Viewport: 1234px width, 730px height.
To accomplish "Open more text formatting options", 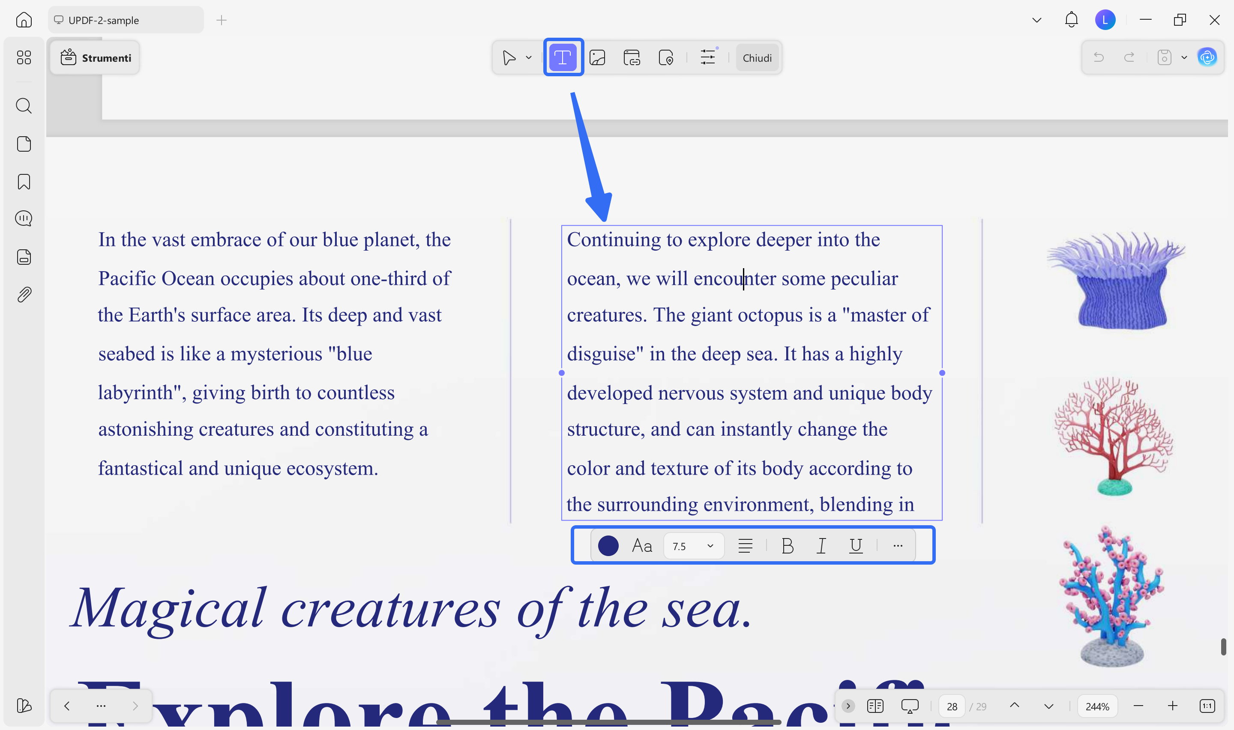I will click(898, 545).
